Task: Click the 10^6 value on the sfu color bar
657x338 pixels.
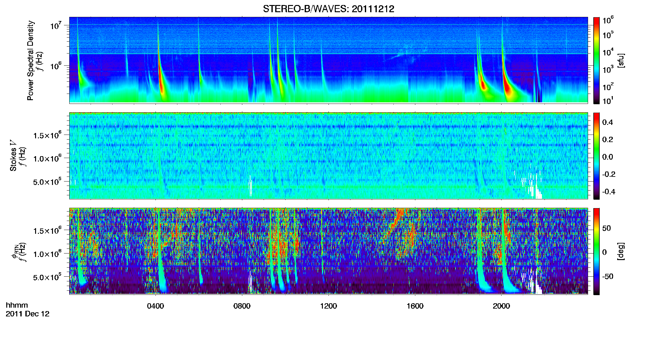Action: [608, 20]
